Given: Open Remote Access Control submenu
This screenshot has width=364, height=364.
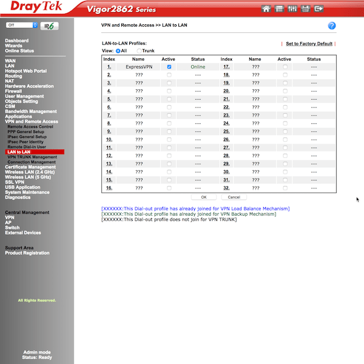Looking at the screenshot, I should click(x=30, y=126).
